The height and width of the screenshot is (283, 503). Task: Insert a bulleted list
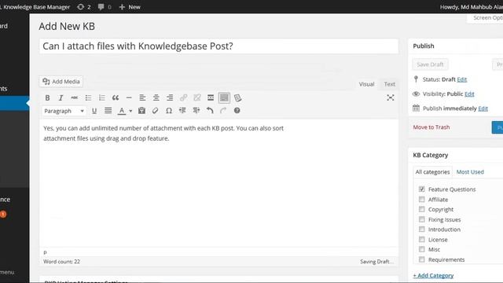tap(88, 97)
